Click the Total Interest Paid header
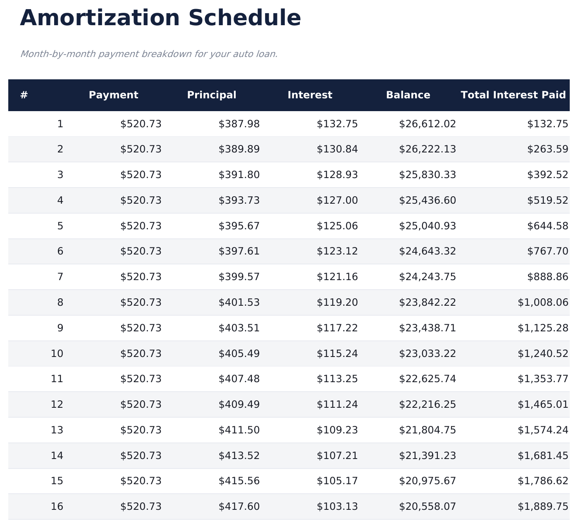Image resolution: width=578 pixels, height=528 pixels. pyautogui.click(x=513, y=95)
